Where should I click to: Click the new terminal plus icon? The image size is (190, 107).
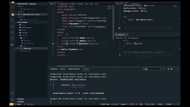(164, 69)
